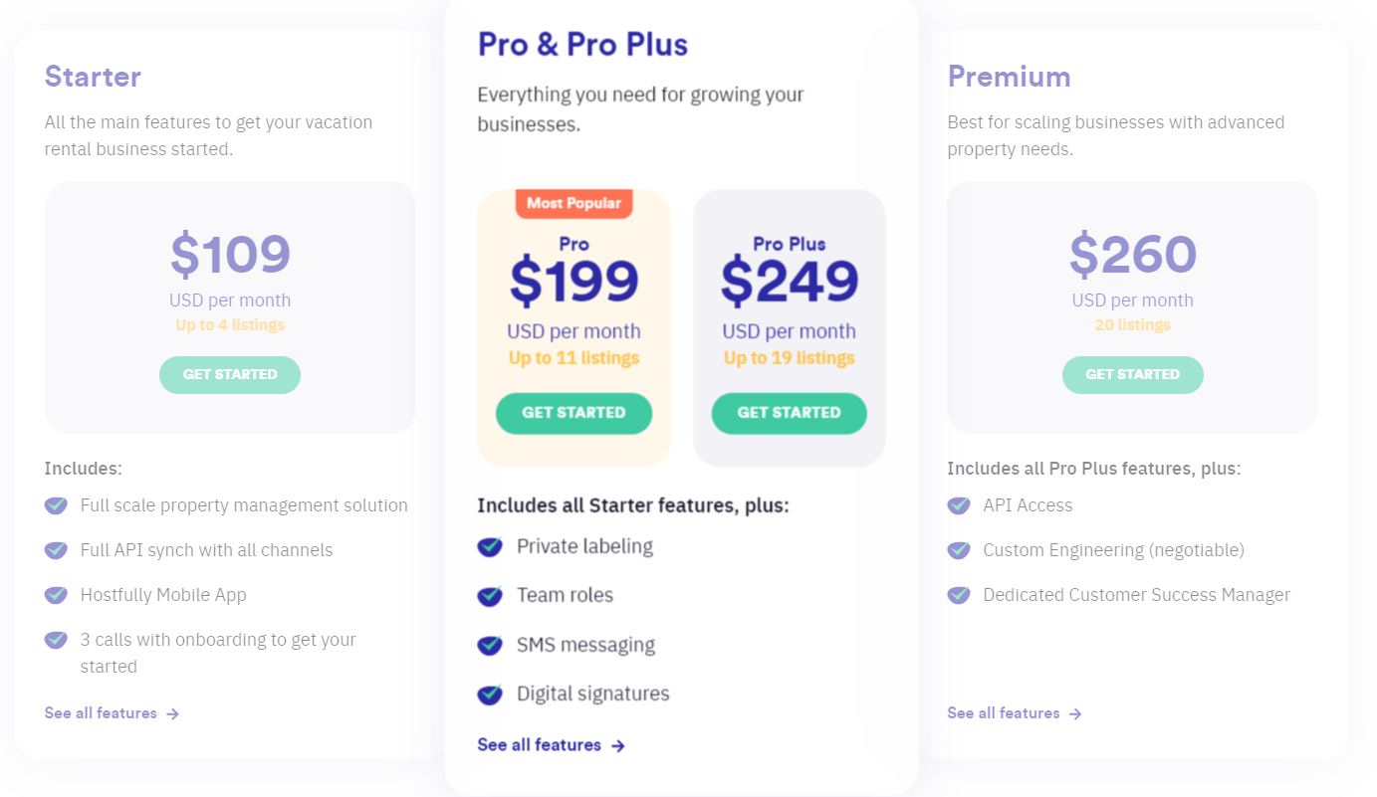Click checkmark icon beside Digital signatures

[x=489, y=694]
